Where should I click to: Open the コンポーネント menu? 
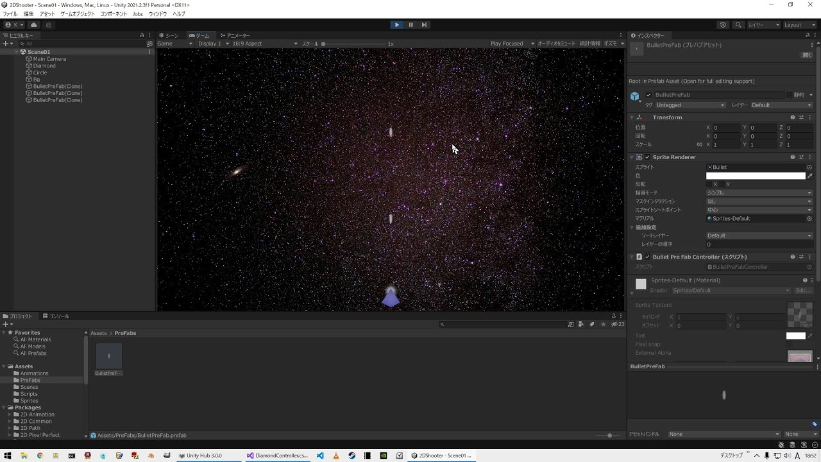114,13
